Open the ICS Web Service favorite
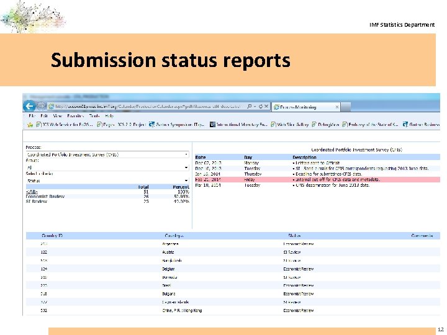The width and height of the screenshot is (447, 335). point(65,125)
